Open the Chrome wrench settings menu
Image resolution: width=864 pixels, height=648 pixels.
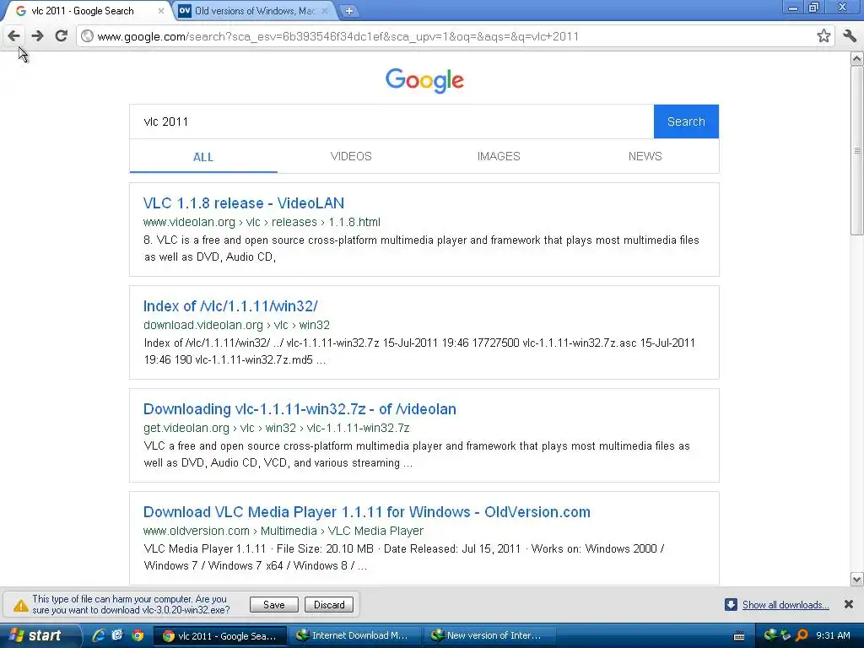coord(850,36)
